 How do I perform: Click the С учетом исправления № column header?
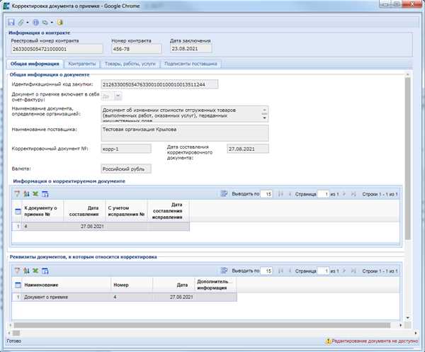coord(126,211)
